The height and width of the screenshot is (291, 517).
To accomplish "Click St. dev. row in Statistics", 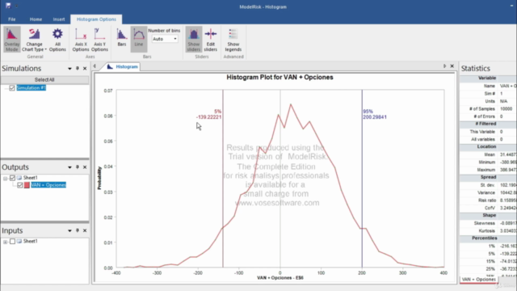I will [x=488, y=185].
